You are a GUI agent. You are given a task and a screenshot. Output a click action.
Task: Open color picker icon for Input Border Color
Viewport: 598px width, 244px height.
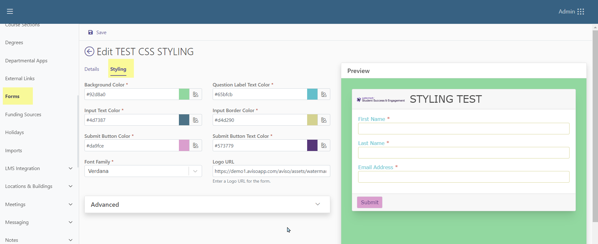(x=324, y=120)
